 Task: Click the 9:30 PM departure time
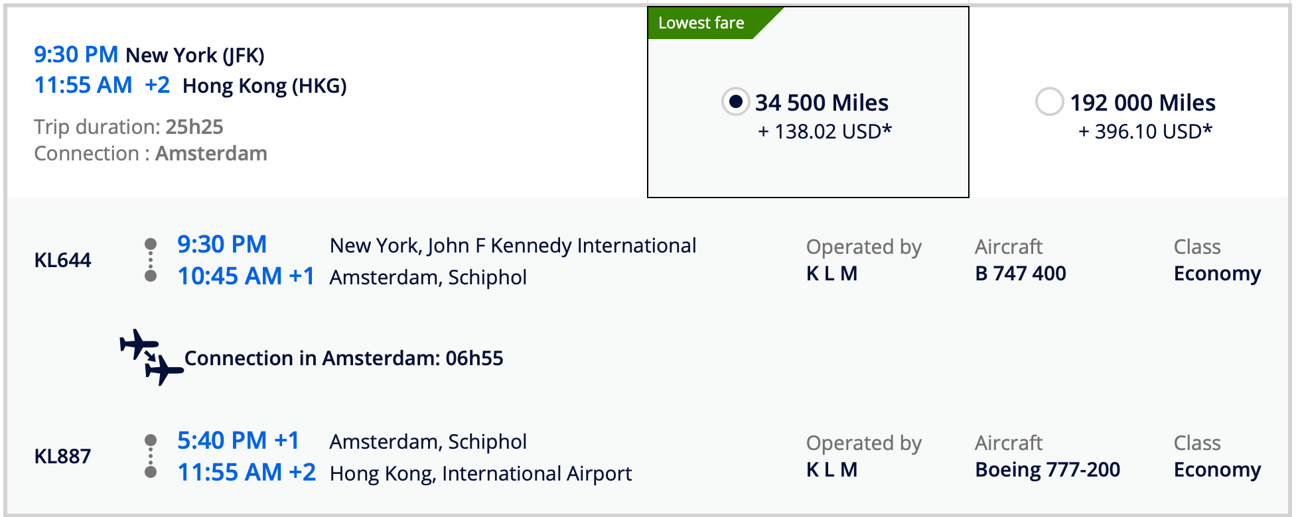(76, 54)
